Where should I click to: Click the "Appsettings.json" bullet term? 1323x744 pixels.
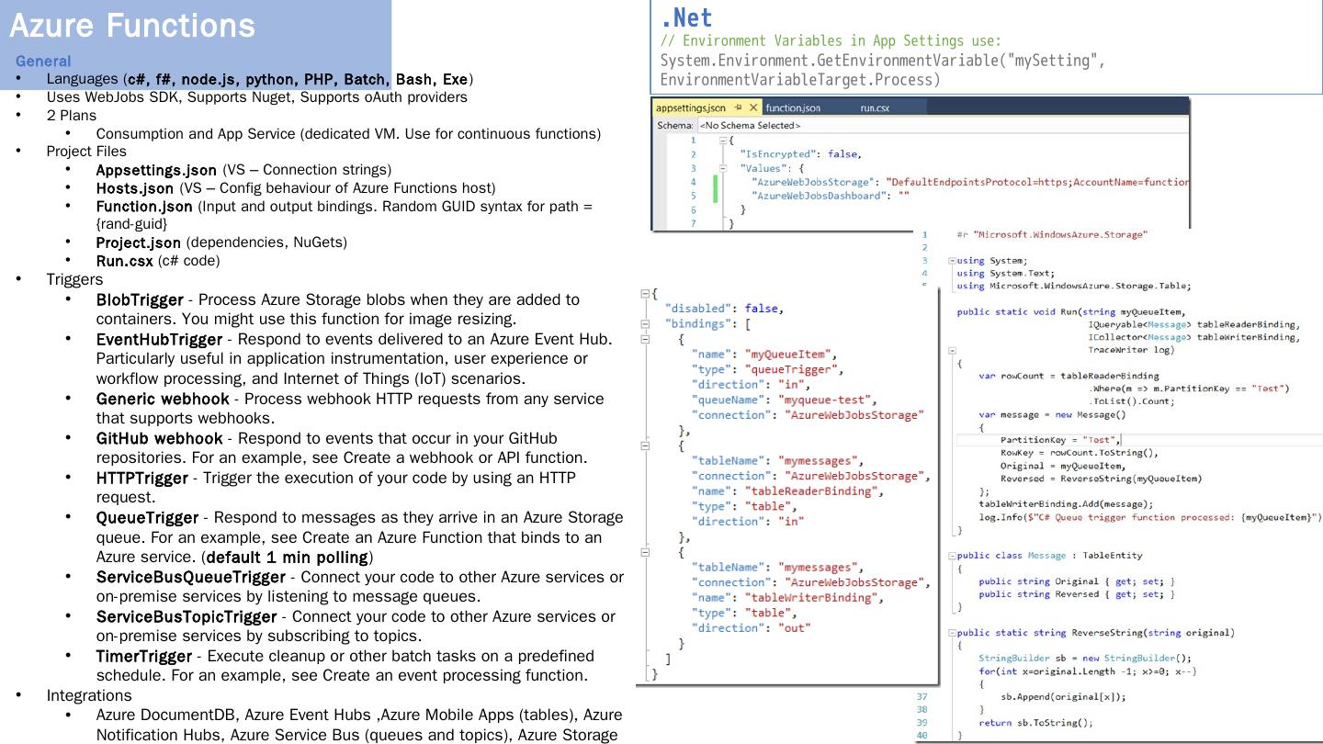click(156, 170)
